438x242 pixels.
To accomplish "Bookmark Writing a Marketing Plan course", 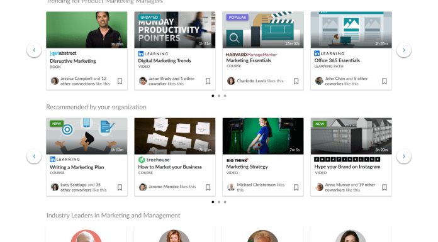I will pos(120,187).
